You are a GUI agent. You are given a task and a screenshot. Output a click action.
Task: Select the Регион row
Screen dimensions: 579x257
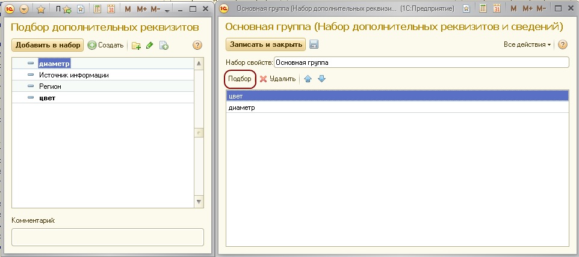pos(103,86)
